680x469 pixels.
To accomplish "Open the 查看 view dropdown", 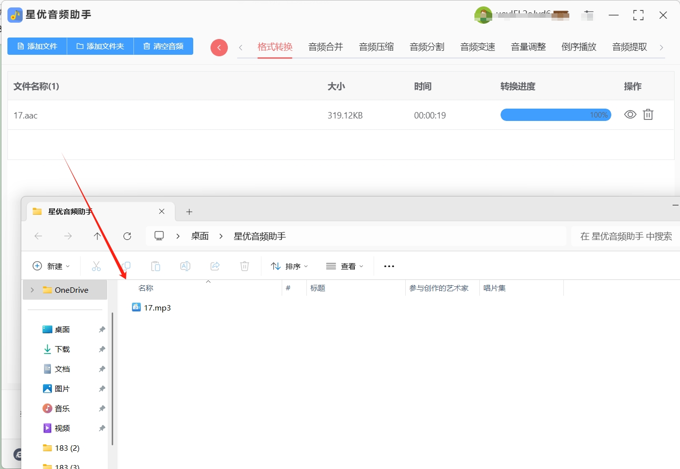I will pos(345,266).
